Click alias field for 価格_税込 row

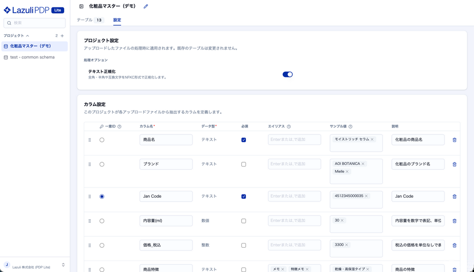294,245
